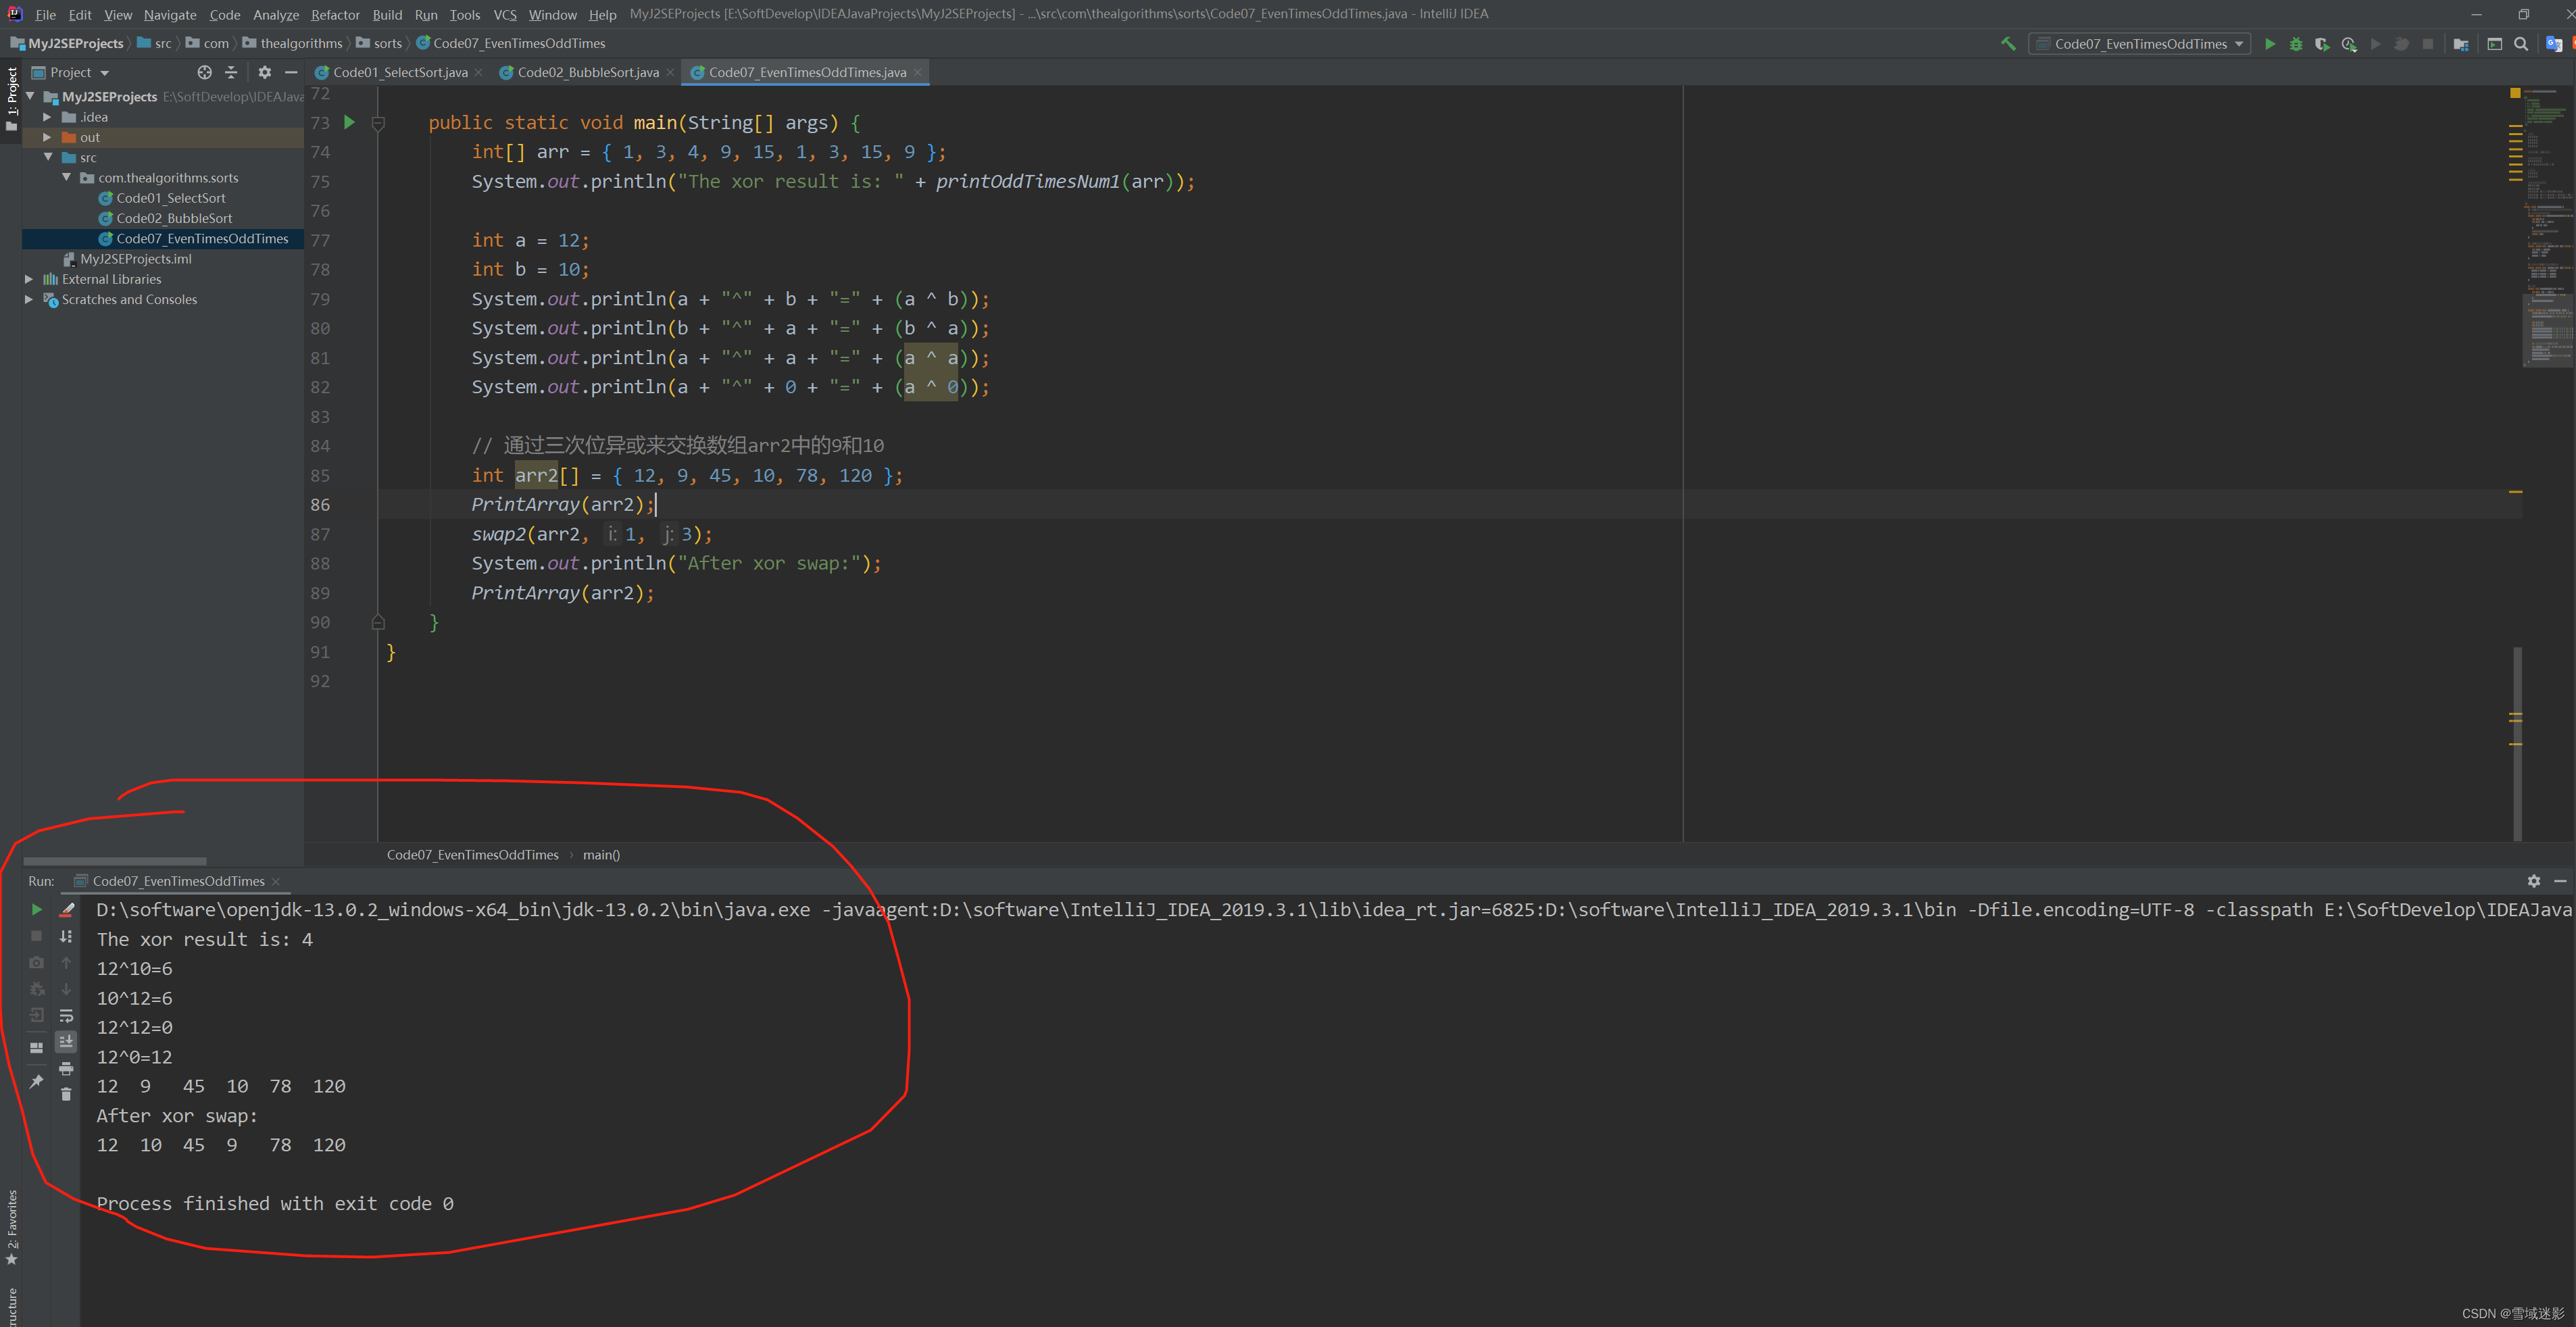Rerun program from Run panel
2576x1327 pixels.
pos(36,909)
